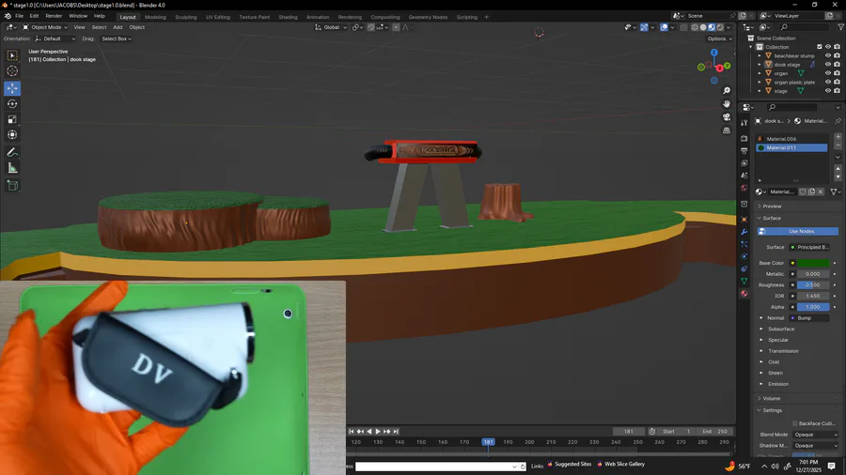This screenshot has width=846, height=475.
Task: Click the timeline current frame number field
Action: [x=628, y=431]
